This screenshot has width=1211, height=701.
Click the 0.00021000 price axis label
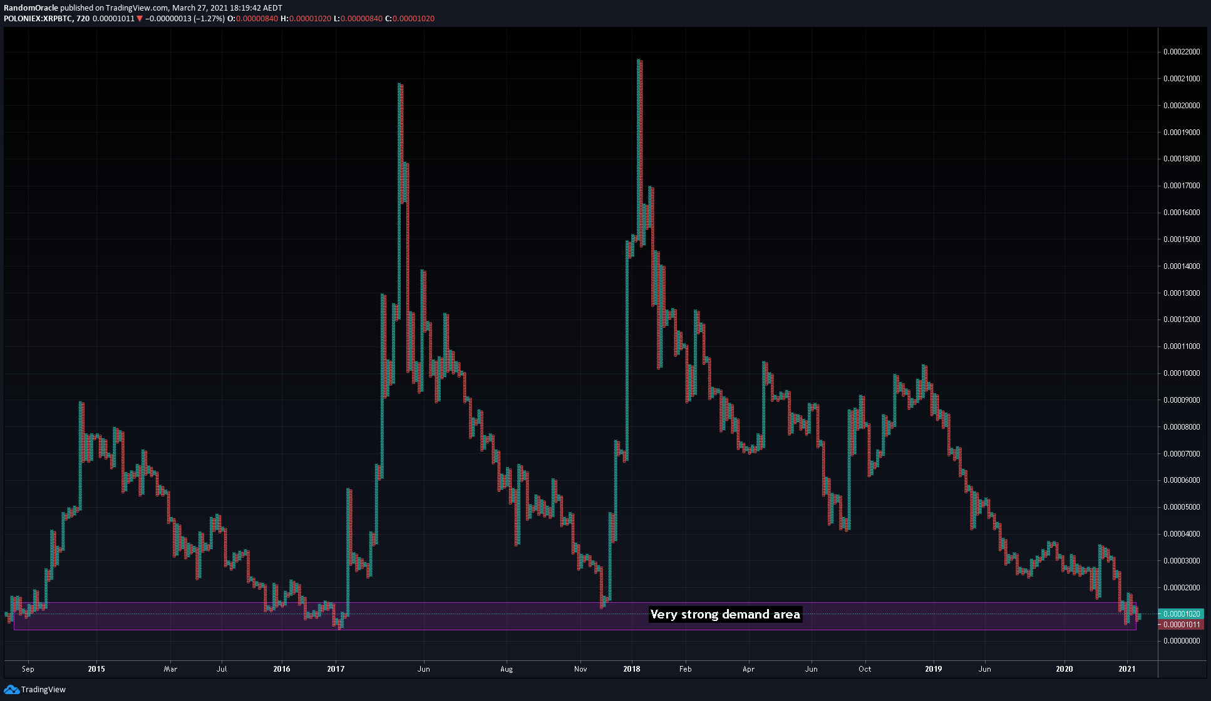(1182, 79)
